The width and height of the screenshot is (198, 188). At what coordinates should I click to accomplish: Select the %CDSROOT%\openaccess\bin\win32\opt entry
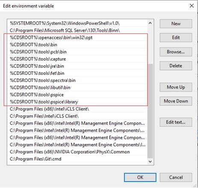tap(77, 38)
